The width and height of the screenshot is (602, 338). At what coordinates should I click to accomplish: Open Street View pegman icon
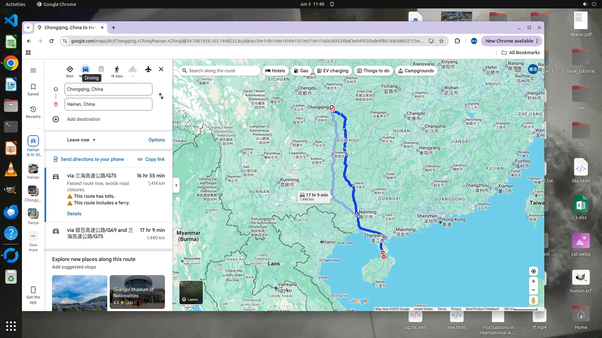[533, 300]
